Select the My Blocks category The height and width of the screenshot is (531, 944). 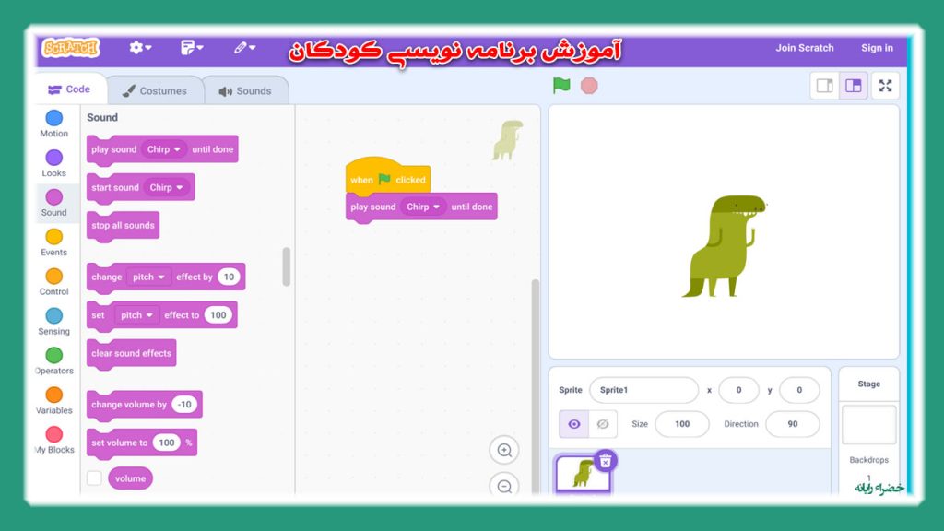pos(54,441)
